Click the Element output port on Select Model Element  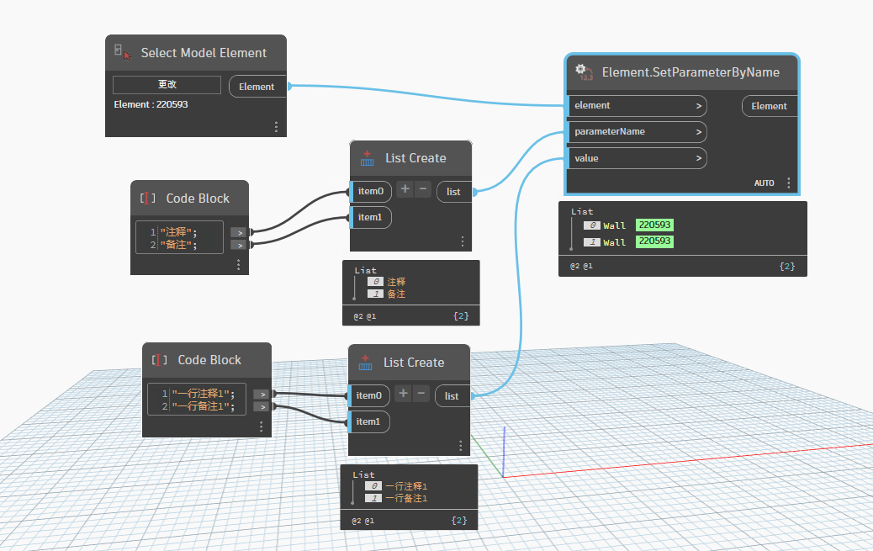pyautogui.click(x=257, y=87)
